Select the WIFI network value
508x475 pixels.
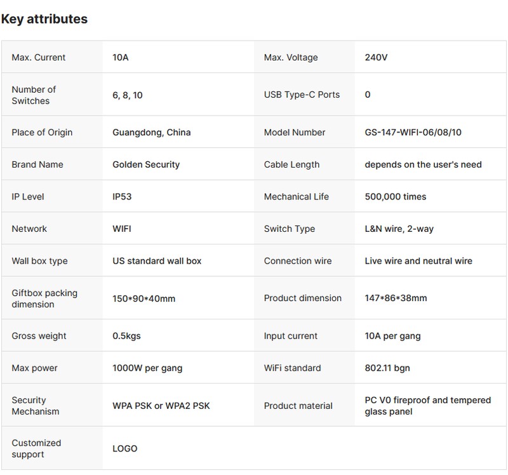(122, 229)
